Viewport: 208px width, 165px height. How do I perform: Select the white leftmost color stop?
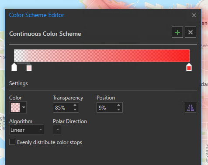[x=14, y=67]
